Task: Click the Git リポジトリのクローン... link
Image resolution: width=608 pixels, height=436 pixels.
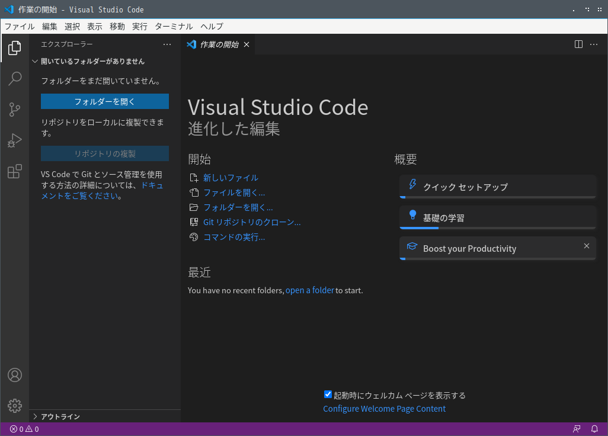Action: click(x=252, y=222)
